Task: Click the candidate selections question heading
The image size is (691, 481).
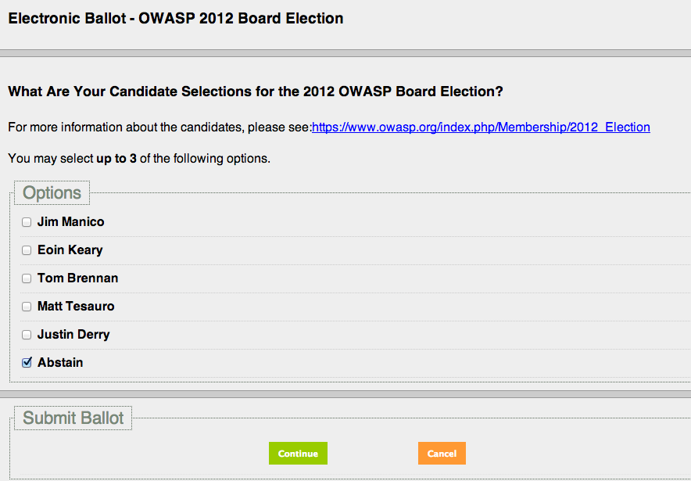Action: click(256, 92)
